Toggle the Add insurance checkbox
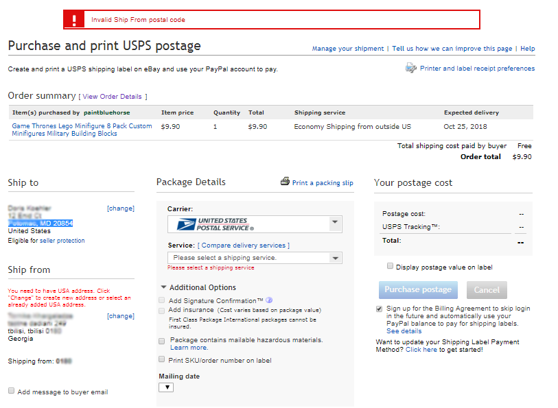 click(161, 311)
